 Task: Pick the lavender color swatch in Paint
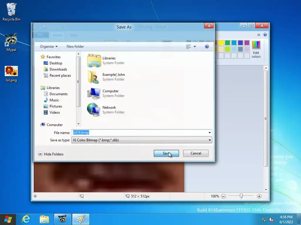(x=247, y=49)
